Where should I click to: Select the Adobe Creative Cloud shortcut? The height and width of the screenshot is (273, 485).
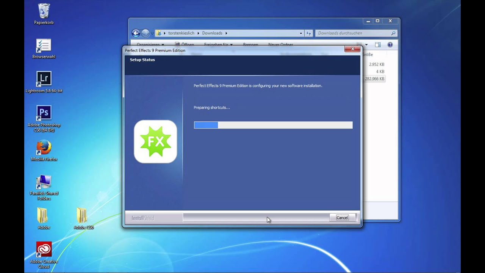coord(44,255)
